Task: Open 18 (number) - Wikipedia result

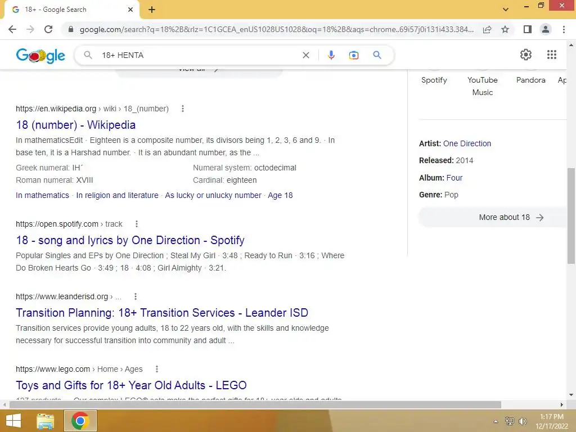Action: point(76,125)
